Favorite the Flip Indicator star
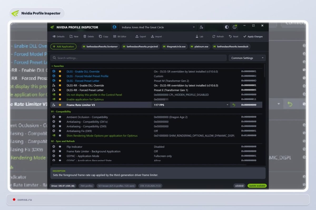 point(60,147)
